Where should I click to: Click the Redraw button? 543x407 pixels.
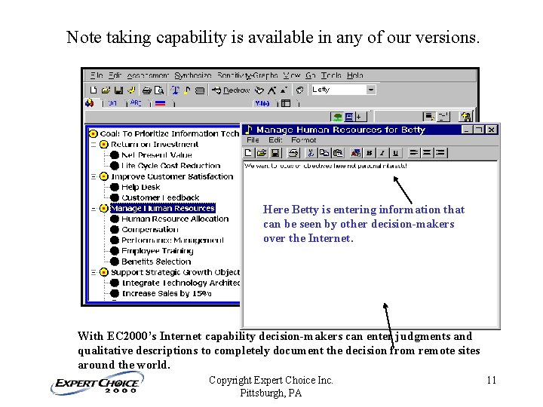point(231,90)
